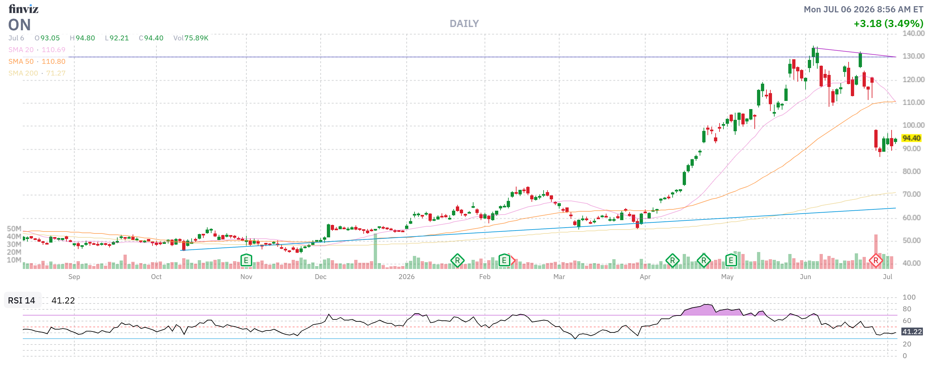Click the November earnings E marker
932x366 pixels.
pyautogui.click(x=246, y=260)
